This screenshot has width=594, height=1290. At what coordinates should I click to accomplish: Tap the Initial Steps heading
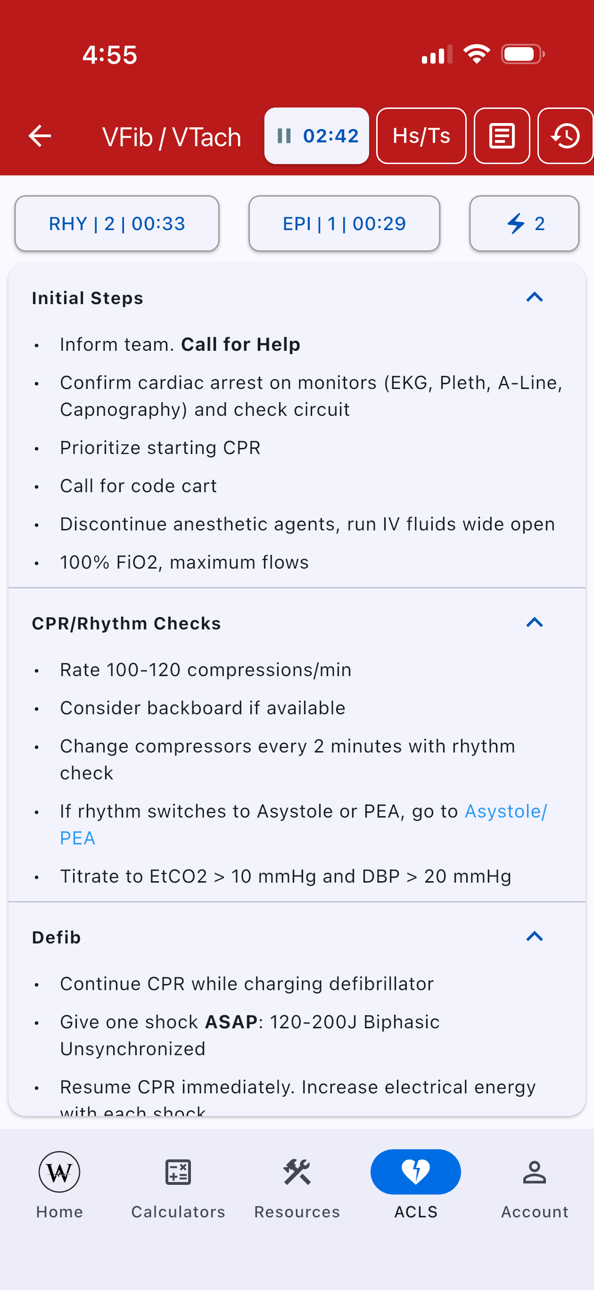[88, 298]
